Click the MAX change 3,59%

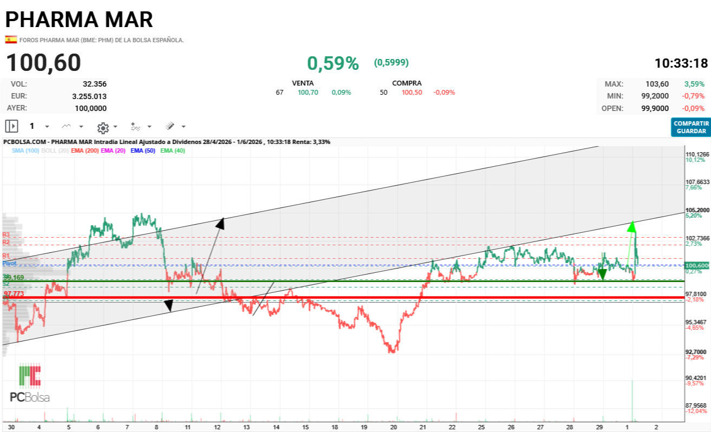(x=694, y=84)
